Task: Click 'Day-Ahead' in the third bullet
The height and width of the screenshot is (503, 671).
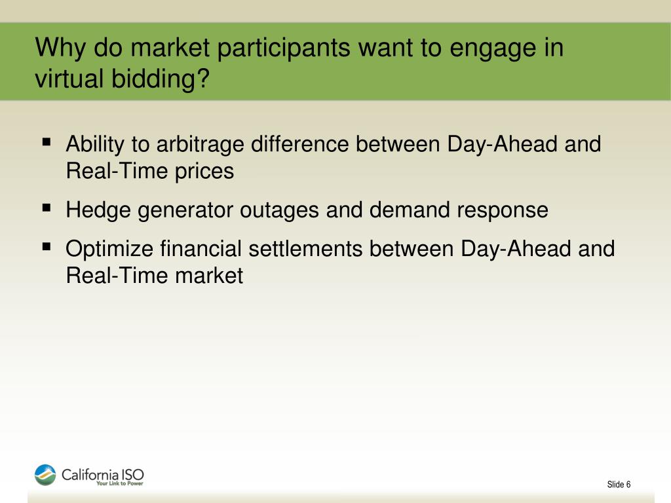Action: 516,248
